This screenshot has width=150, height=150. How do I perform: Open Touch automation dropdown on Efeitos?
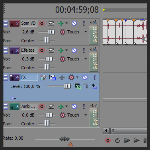click(86, 59)
